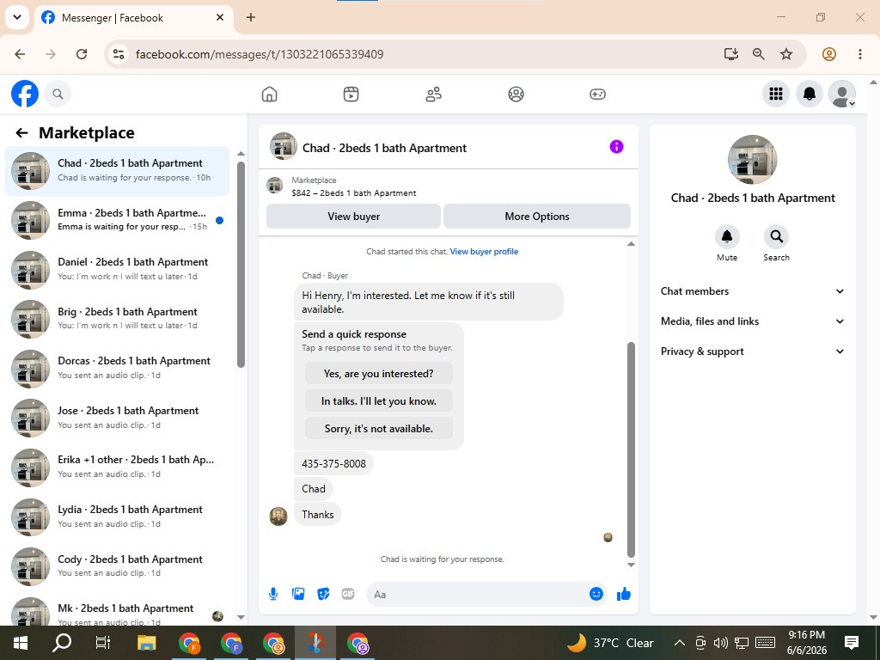Open the View buyer profile link
This screenshot has height=660, width=880.
point(484,252)
